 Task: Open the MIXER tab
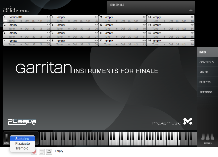[207, 72]
